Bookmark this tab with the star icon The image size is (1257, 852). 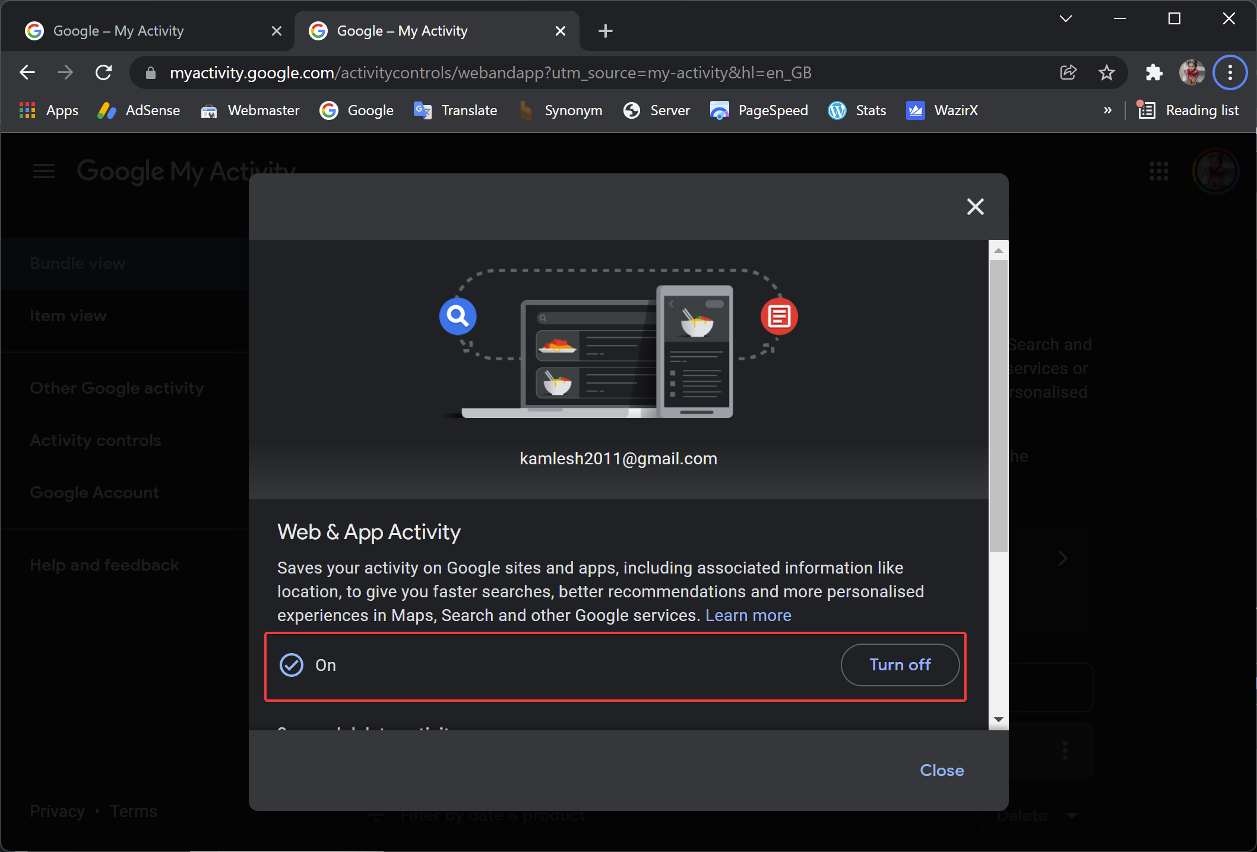(x=1106, y=72)
